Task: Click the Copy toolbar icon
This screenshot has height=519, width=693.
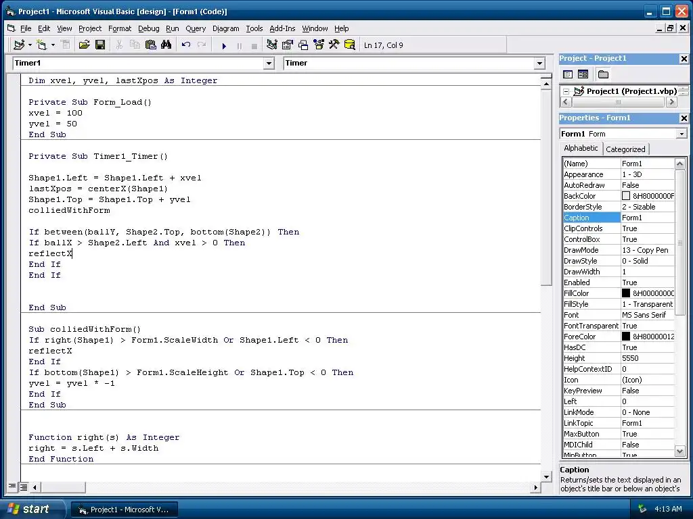Action: [135, 45]
